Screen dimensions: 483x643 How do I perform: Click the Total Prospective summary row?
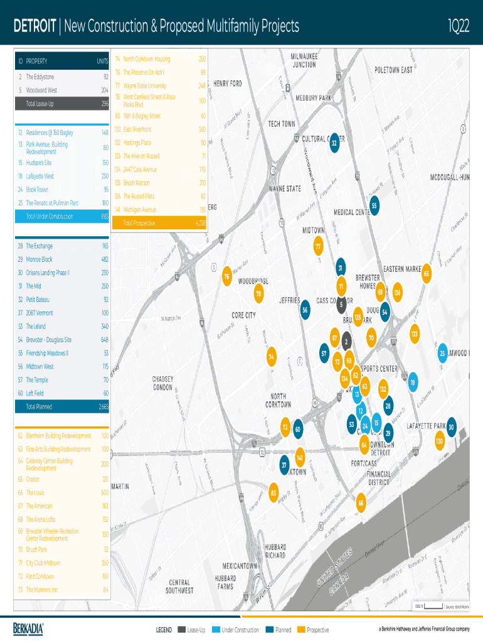click(x=159, y=223)
